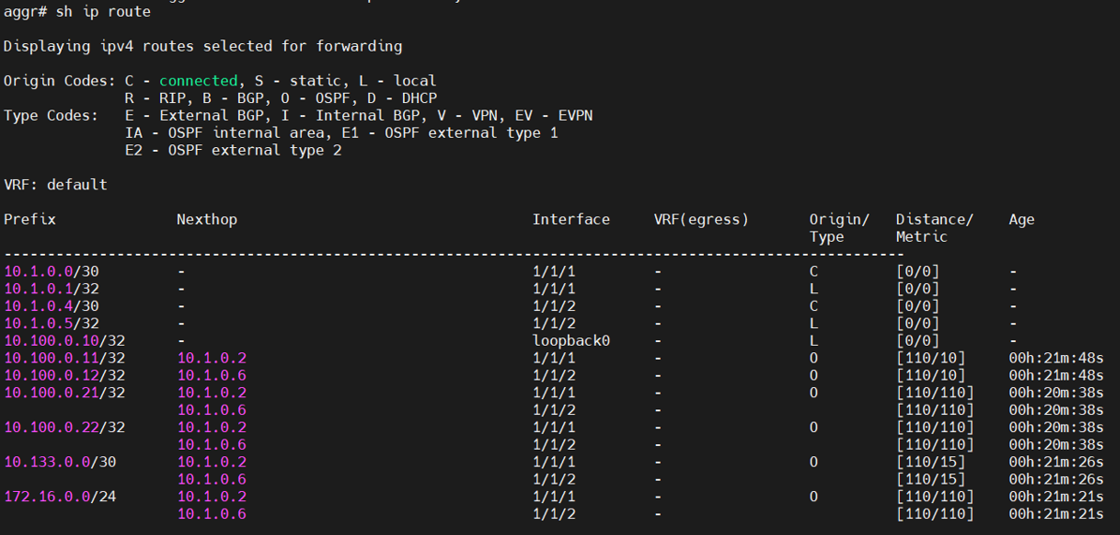The width and height of the screenshot is (1120, 535).
Task: Click the Prefix column header
Action: [30, 219]
